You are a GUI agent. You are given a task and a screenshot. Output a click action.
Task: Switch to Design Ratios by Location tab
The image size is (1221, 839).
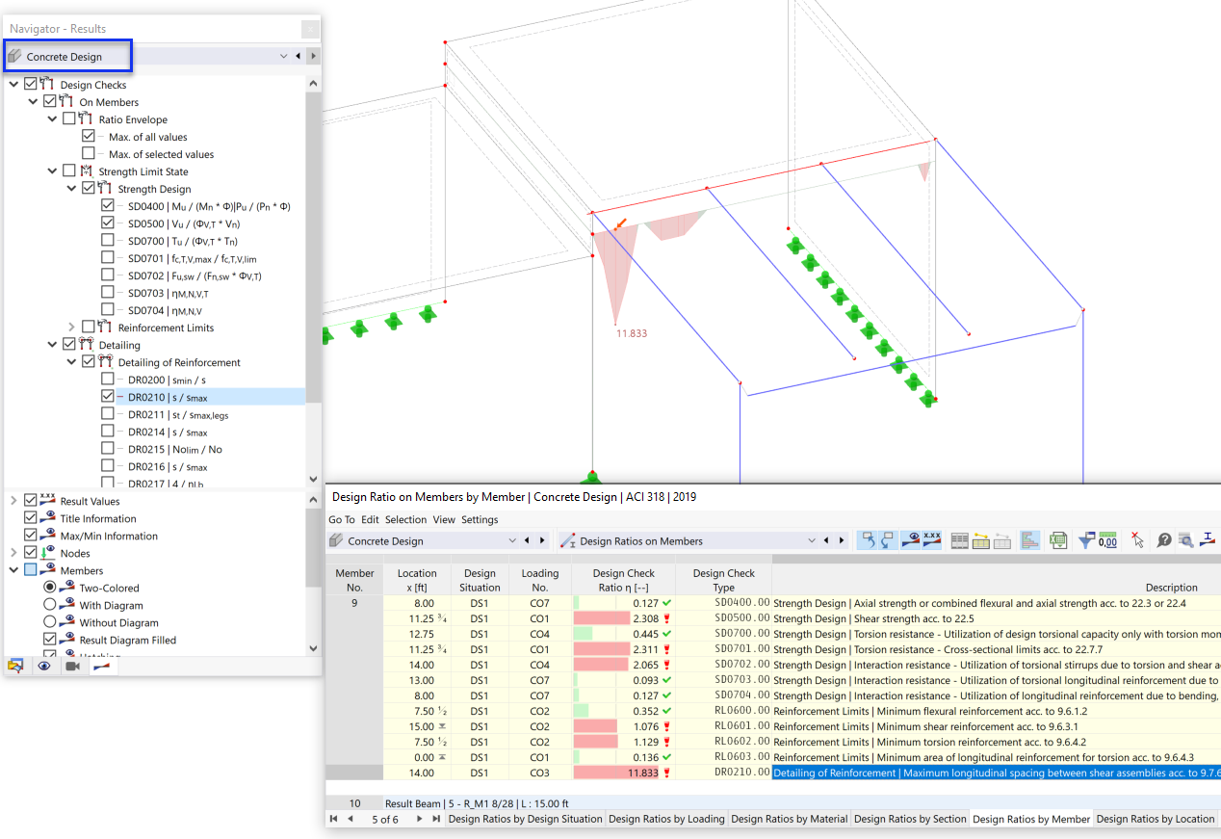(x=1156, y=819)
